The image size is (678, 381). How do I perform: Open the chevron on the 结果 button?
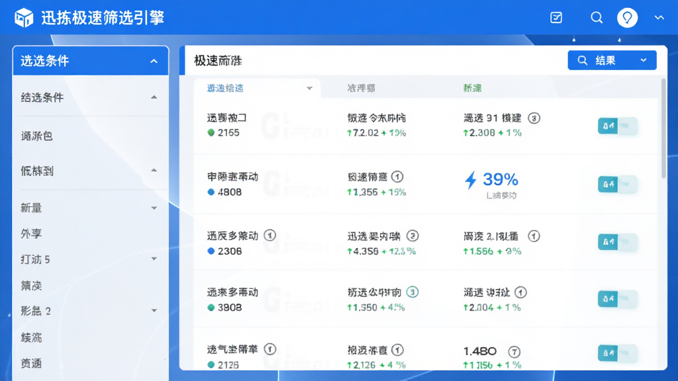[x=644, y=60]
